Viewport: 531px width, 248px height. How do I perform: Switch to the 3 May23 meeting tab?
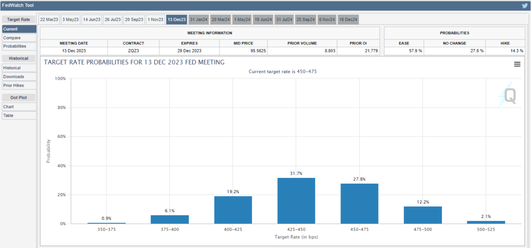[71, 19]
